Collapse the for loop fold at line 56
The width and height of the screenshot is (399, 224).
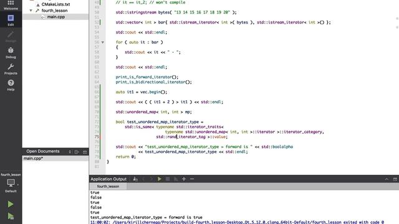pyautogui.click(x=103, y=42)
